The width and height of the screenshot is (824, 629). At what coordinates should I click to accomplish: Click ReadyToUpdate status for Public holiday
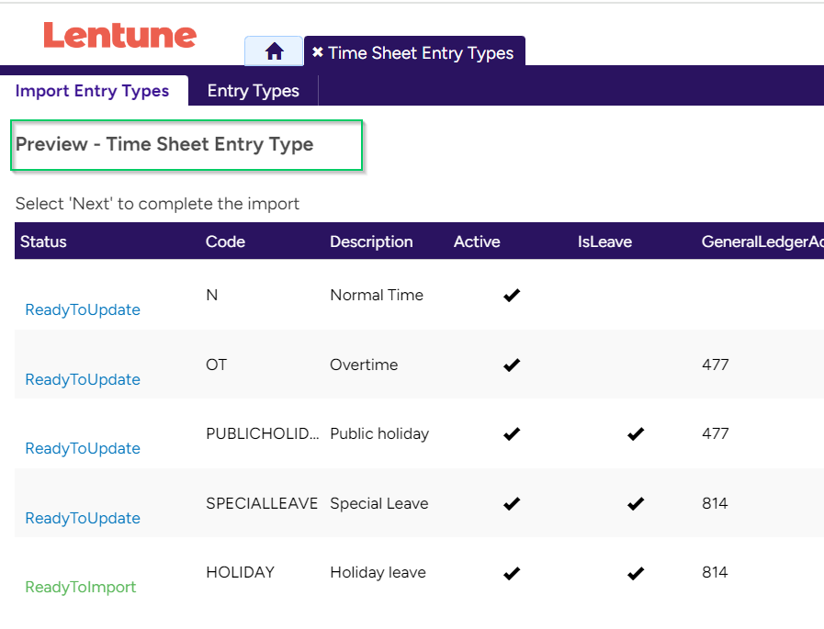point(83,449)
